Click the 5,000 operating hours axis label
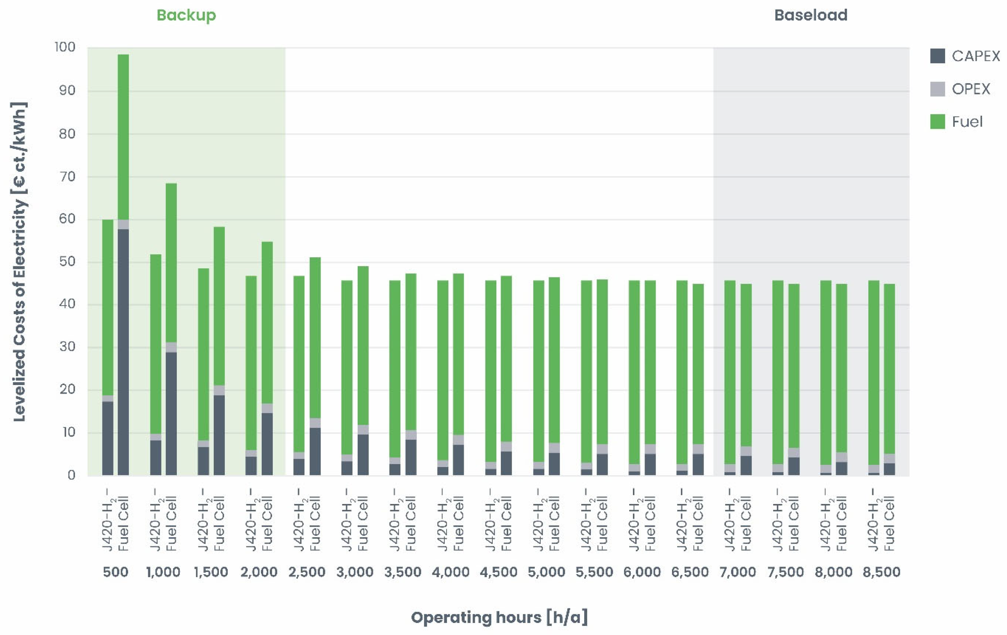The width and height of the screenshot is (1007, 635). point(546,572)
